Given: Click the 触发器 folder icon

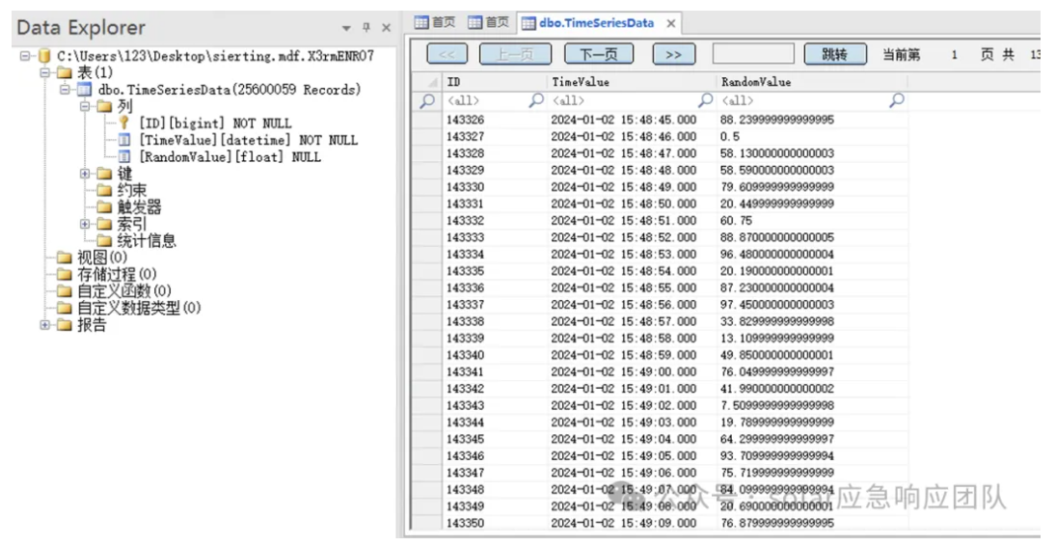Looking at the screenshot, I should click(x=105, y=207).
